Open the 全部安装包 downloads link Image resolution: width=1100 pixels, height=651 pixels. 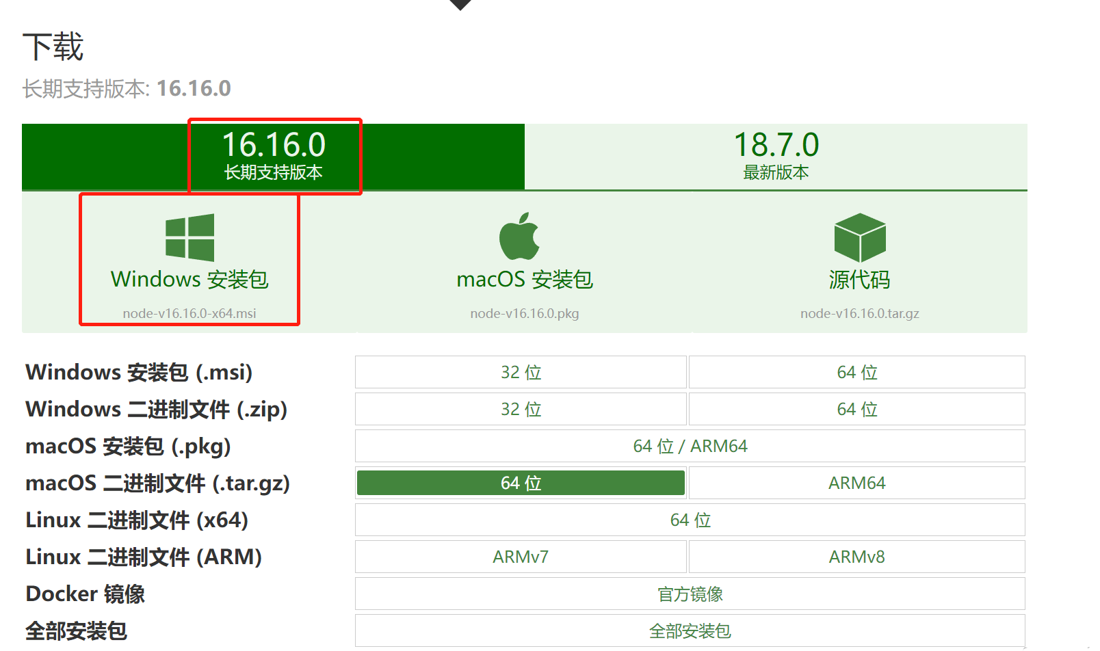(x=690, y=630)
